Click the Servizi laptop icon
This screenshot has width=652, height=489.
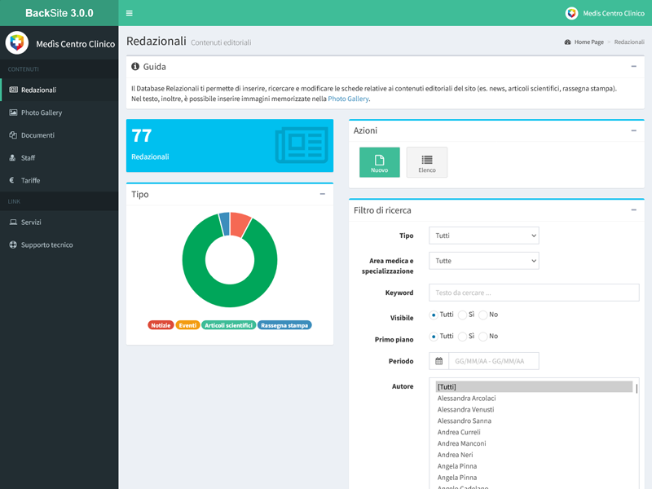pyautogui.click(x=13, y=222)
